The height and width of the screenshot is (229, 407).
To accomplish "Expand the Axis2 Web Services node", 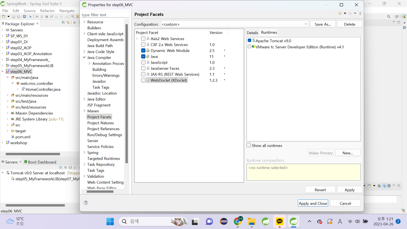I will 137,39.
